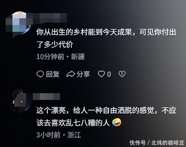Select the comment starting 这个漂亮
186x147 pixels.
[106, 116]
